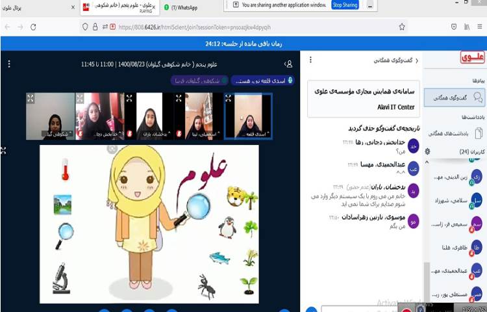Image resolution: width=487 pixels, height=312 pixels.
Task: Reload the page with the browser refresh icon
Action: (x=33, y=27)
